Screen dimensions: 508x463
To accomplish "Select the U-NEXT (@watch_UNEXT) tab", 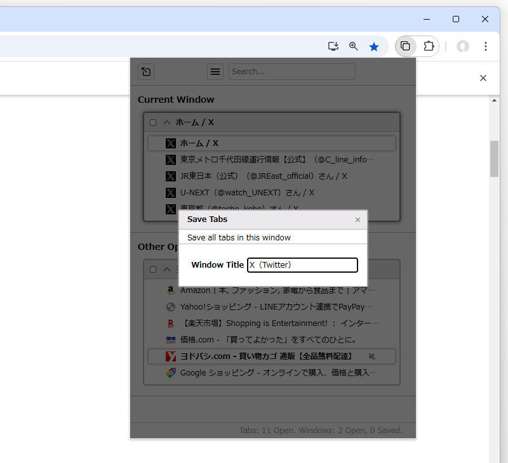I will point(272,193).
